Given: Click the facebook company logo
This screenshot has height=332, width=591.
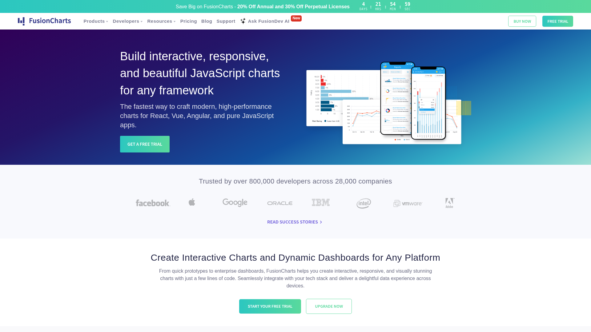Looking at the screenshot, I should 153,203.
